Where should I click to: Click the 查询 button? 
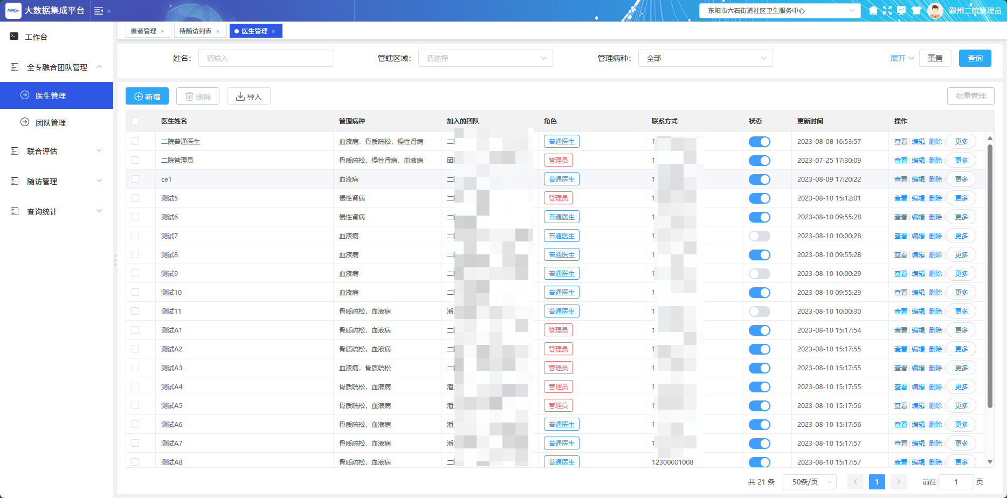(x=975, y=58)
